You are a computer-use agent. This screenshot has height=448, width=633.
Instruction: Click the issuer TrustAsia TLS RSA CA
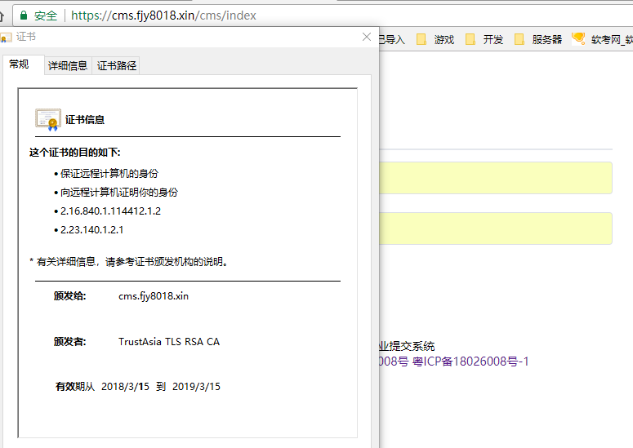coord(169,342)
